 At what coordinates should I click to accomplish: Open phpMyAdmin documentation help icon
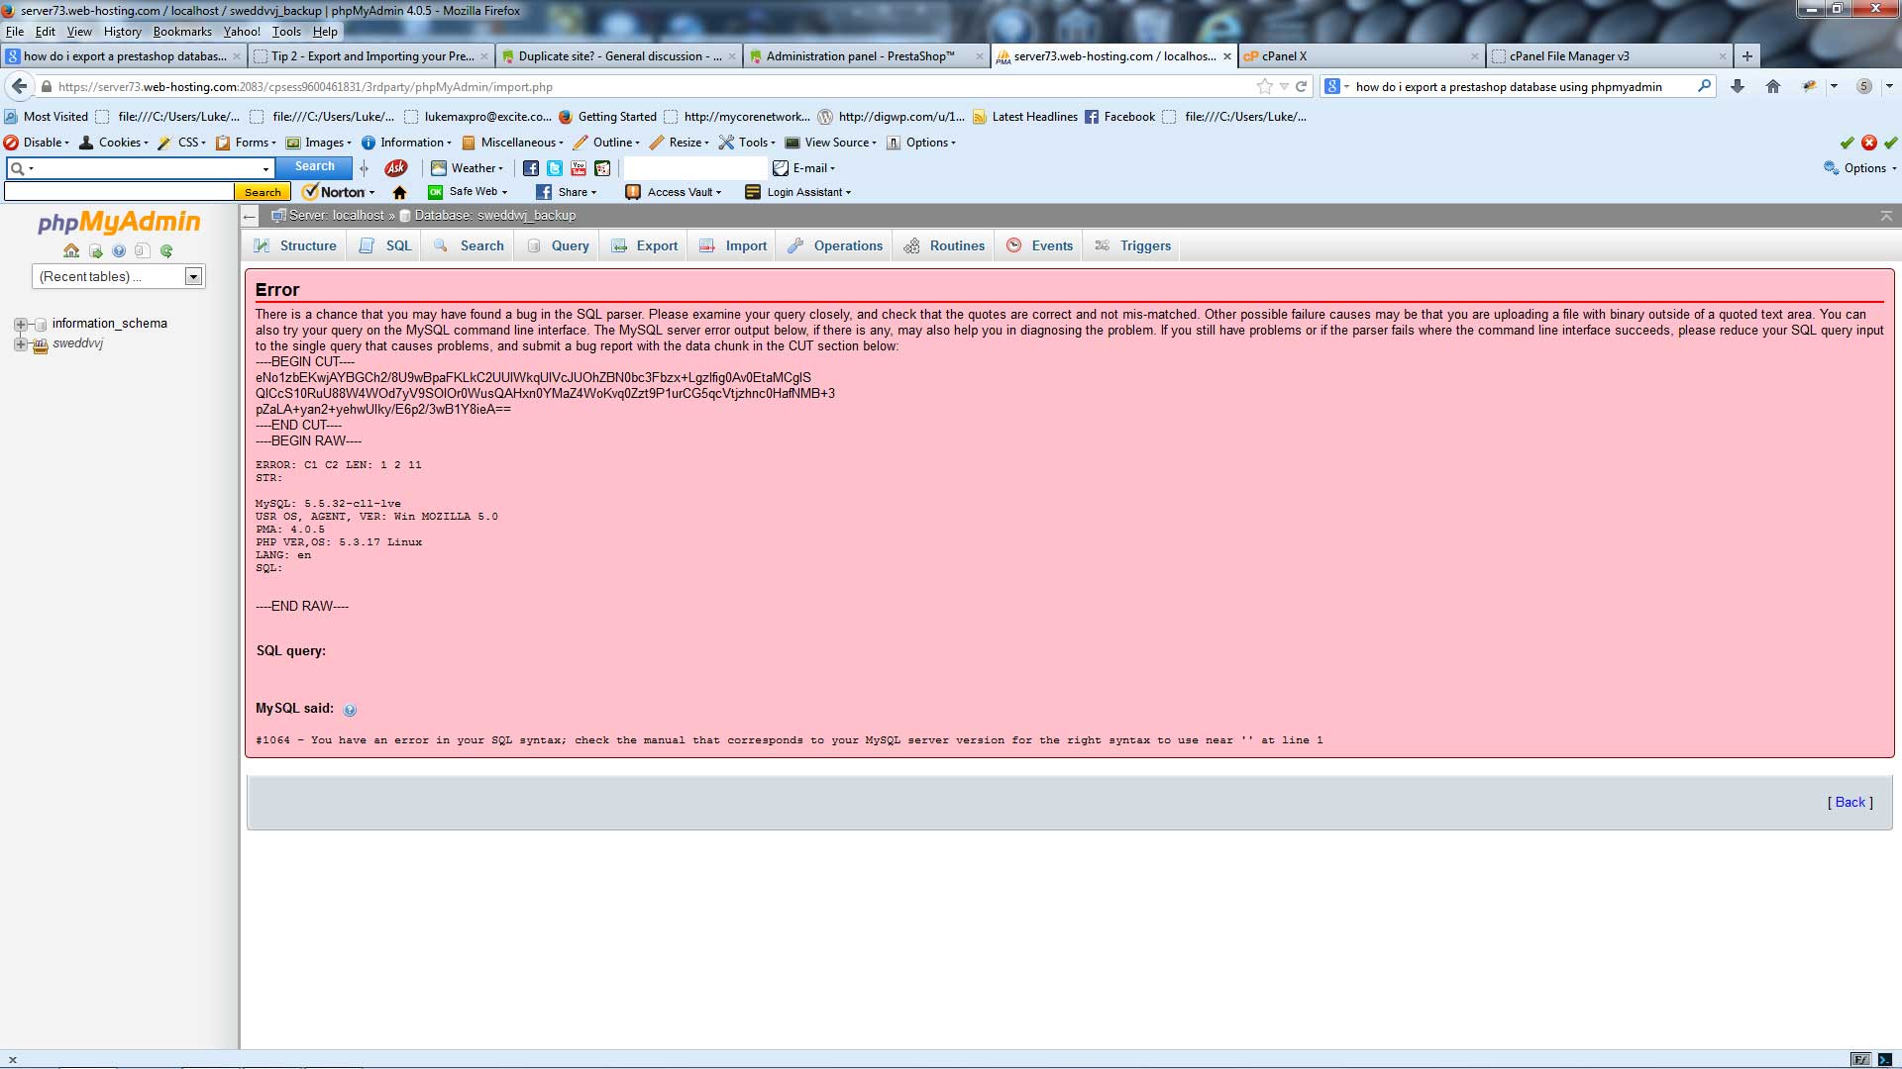[x=119, y=251]
